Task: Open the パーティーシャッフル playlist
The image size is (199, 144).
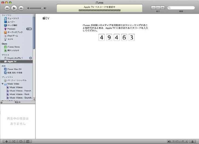Action: coord(16,80)
